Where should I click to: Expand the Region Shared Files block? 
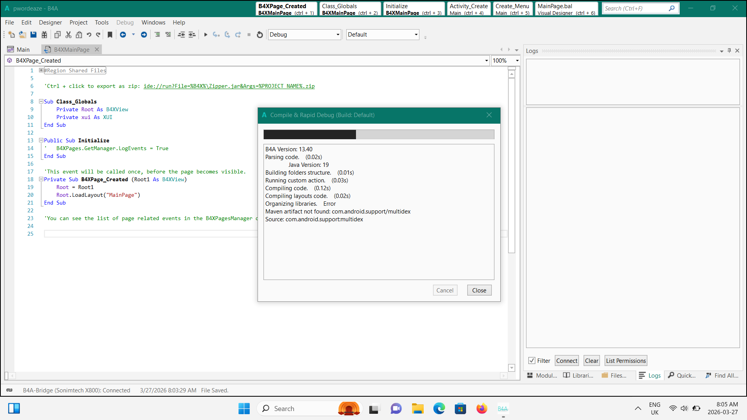pos(41,70)
